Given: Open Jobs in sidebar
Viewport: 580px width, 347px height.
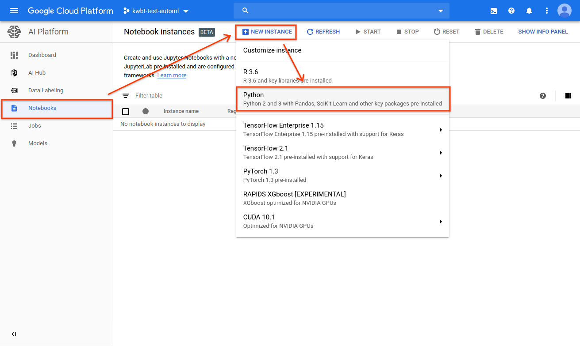Looking at the screenshot, I should tap(57, 126).
